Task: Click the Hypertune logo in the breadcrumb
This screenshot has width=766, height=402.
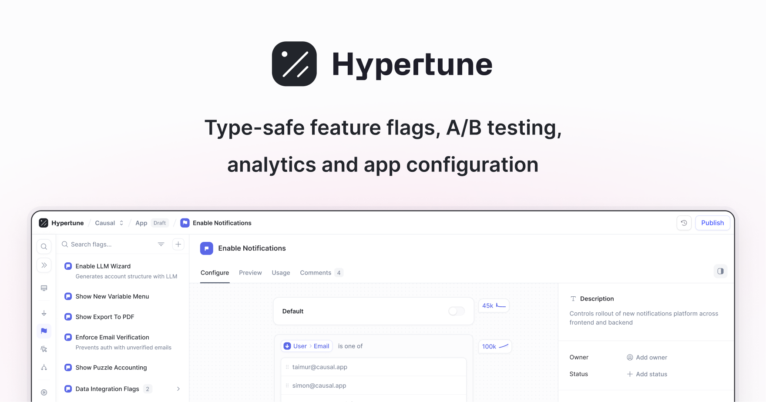Action: tap(44, 223)
